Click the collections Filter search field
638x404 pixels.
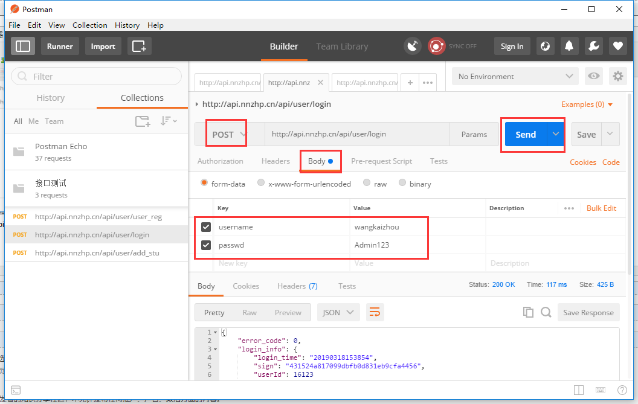click(x=97, y=76)
